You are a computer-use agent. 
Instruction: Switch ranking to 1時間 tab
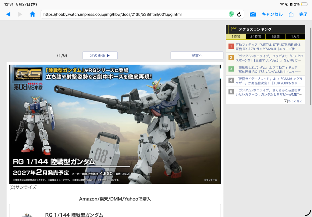pos(236,37)
